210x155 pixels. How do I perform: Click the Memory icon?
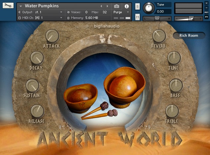click(x=68, y=18)
